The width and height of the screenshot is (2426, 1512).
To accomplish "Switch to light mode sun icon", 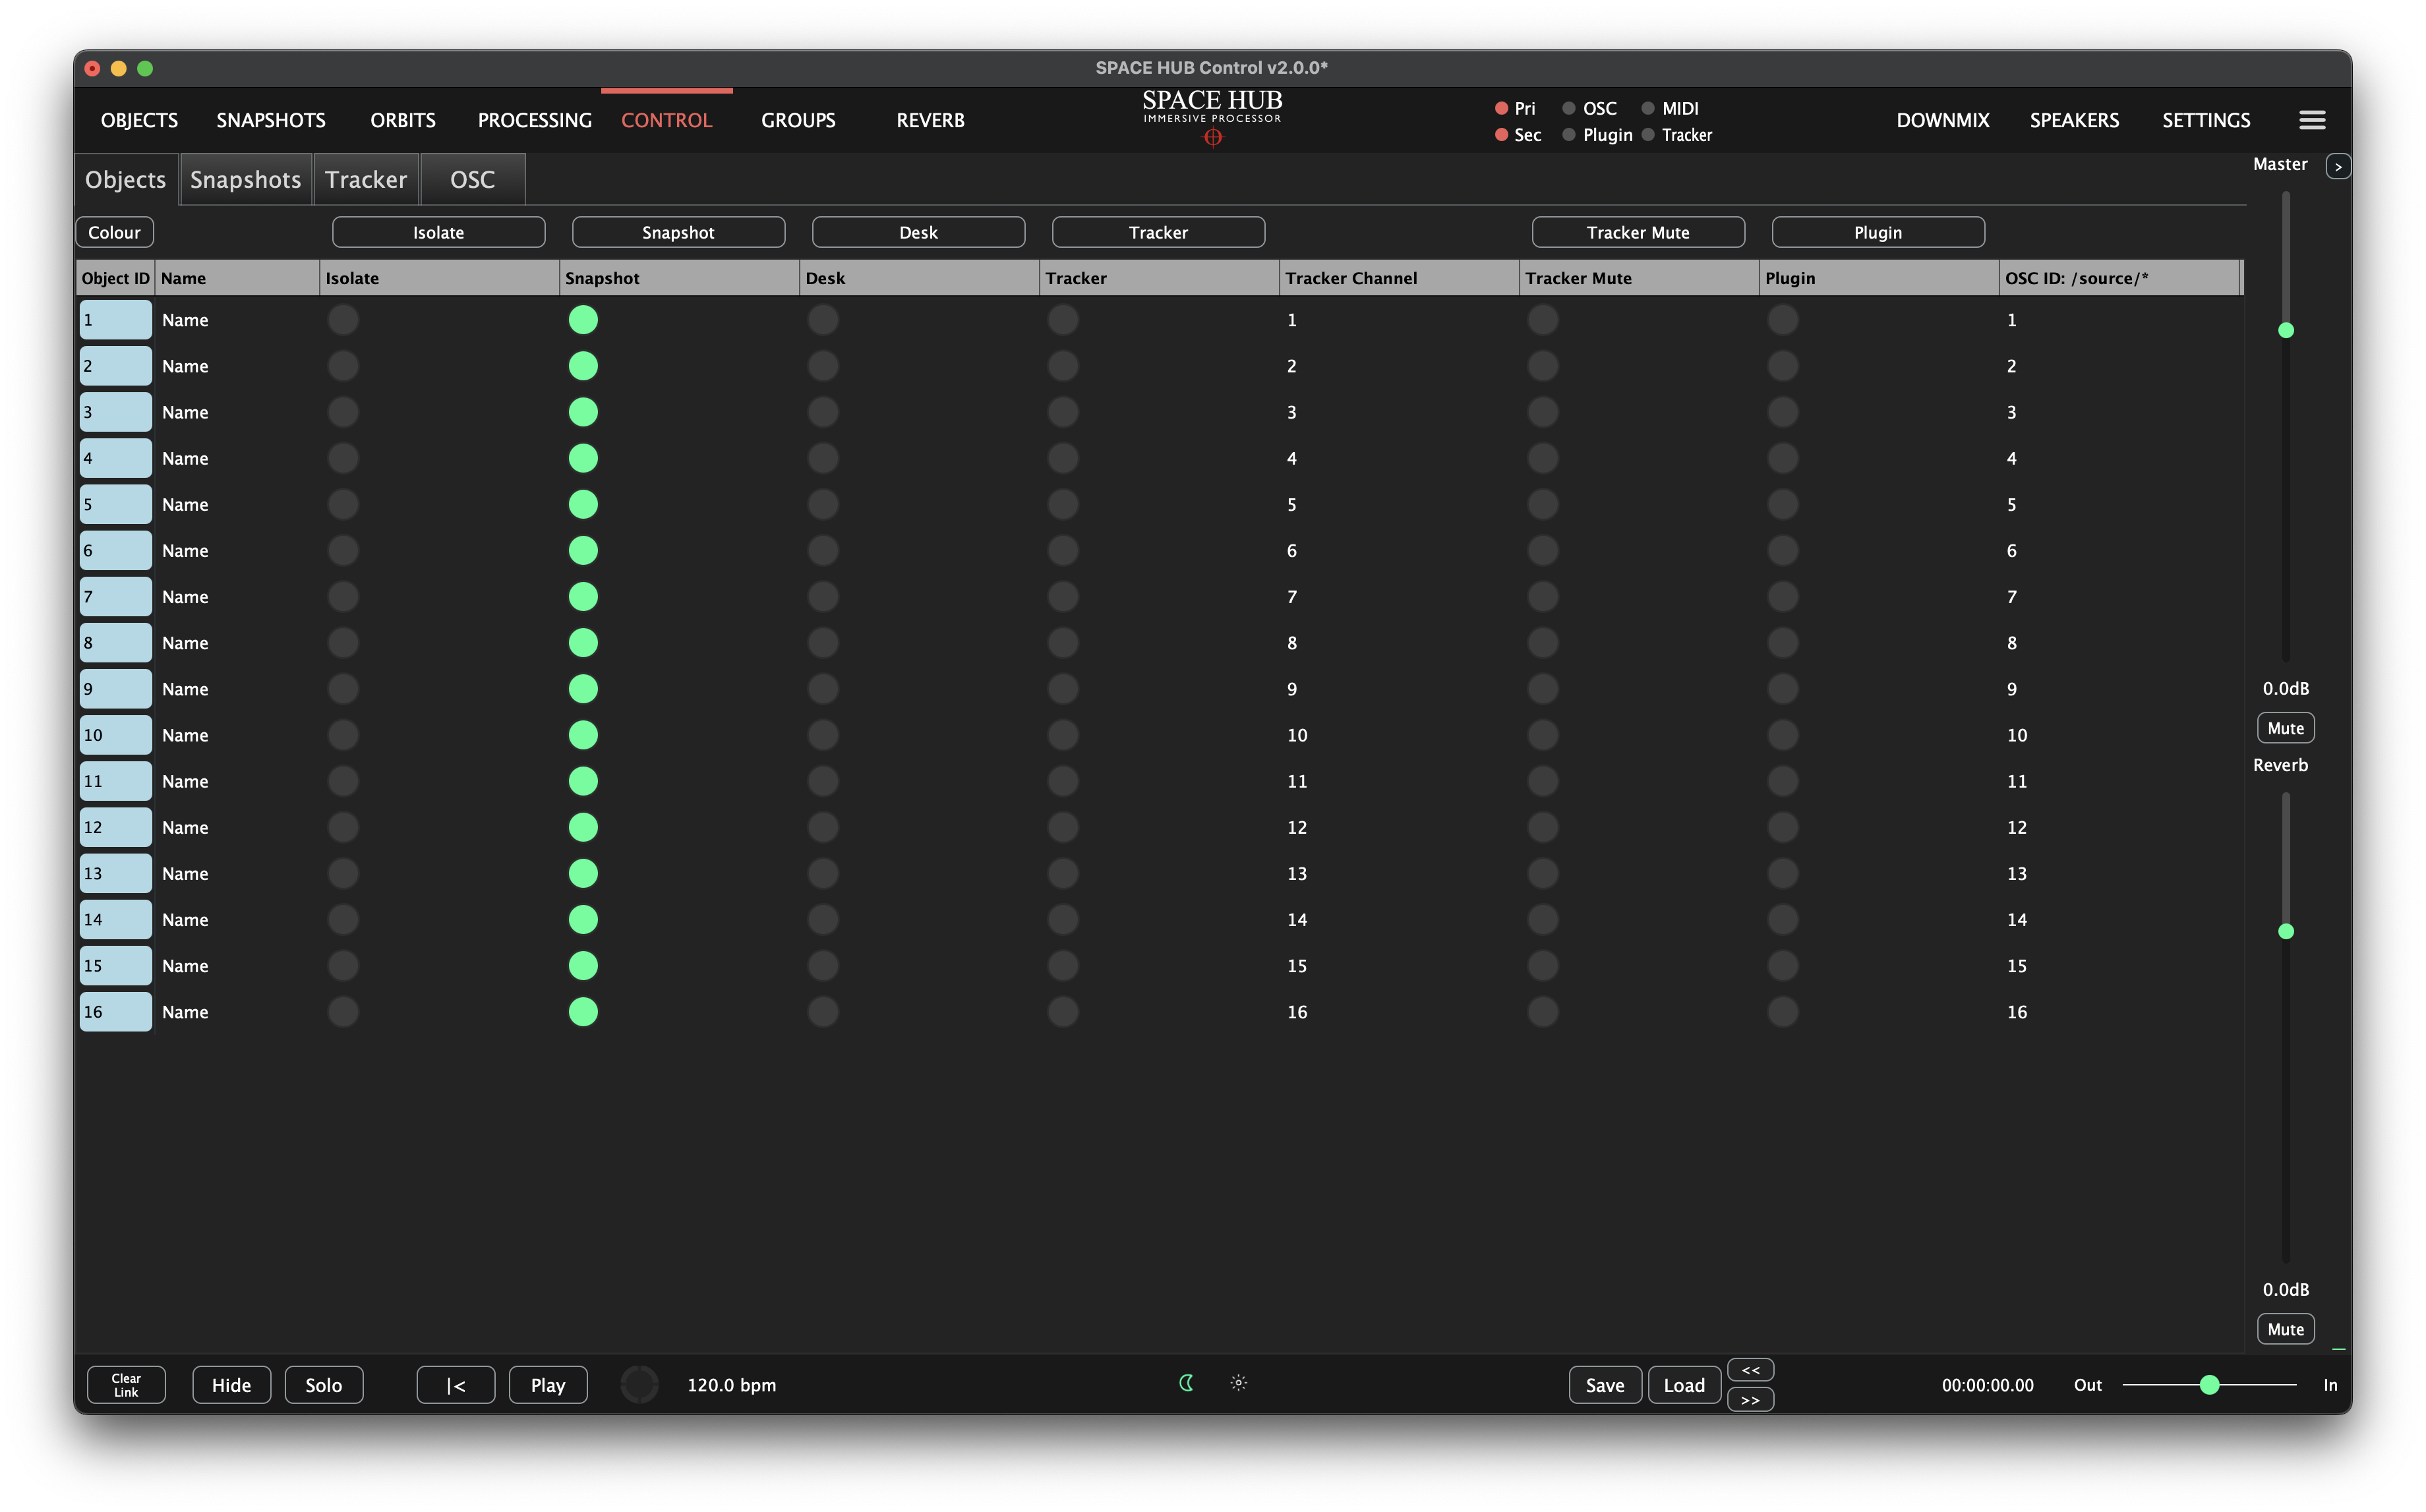I will (x=1238, y=1383).
